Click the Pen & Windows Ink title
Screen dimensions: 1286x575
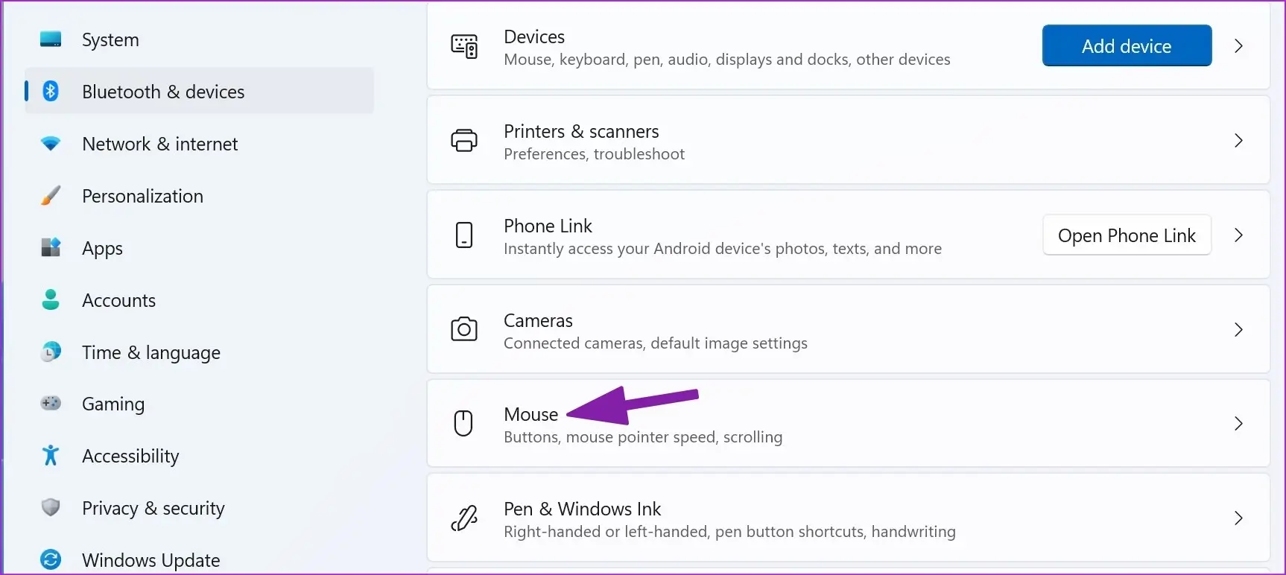(582, 509)
